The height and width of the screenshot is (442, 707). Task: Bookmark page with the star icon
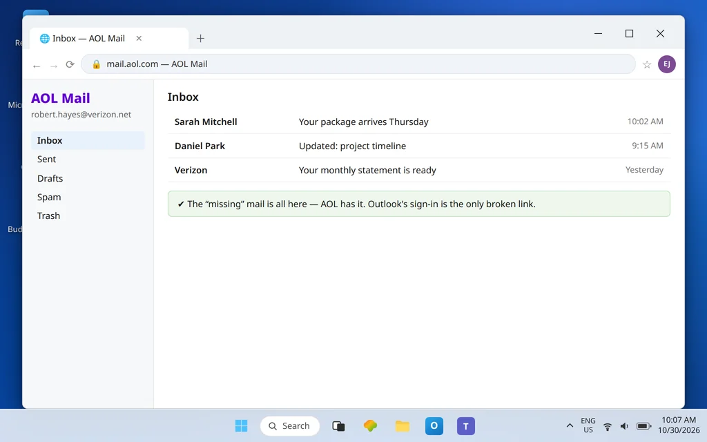click(x=647, y=64)
